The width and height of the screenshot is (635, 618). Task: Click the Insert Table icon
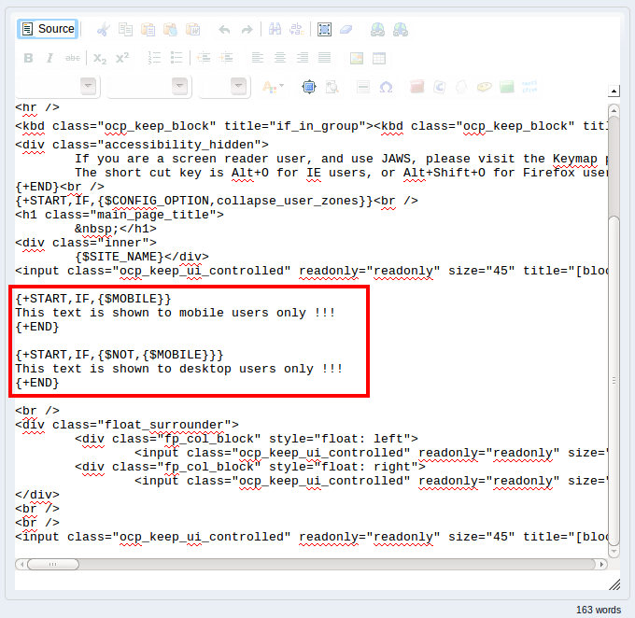click(379, 58)
